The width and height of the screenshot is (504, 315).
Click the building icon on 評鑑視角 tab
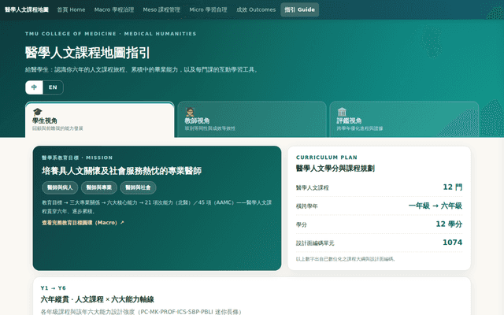point(342,112)
